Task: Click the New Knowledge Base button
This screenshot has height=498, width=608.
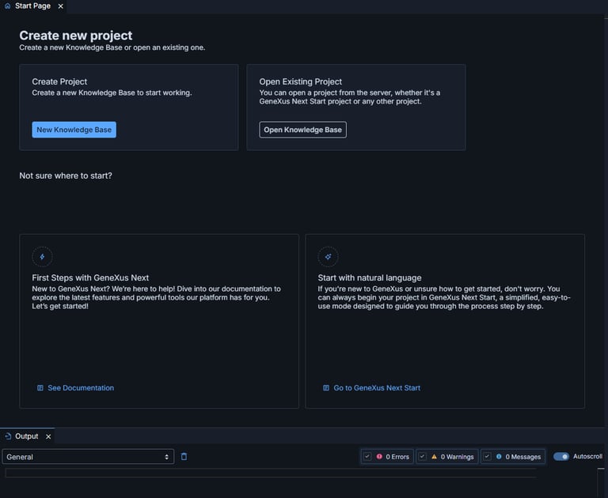Action: 74,130
